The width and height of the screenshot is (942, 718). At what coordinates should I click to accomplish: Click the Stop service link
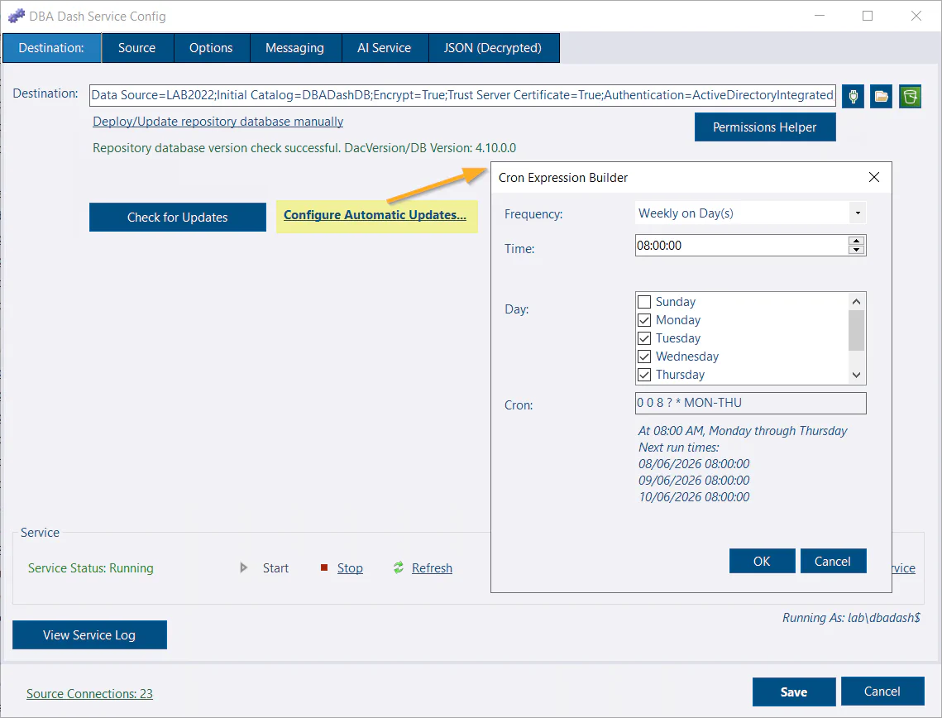coord(350,567)
